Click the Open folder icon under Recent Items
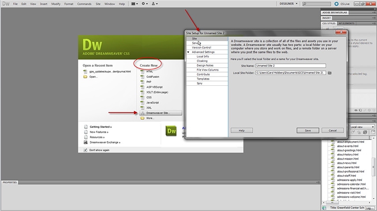 [85, 77]
